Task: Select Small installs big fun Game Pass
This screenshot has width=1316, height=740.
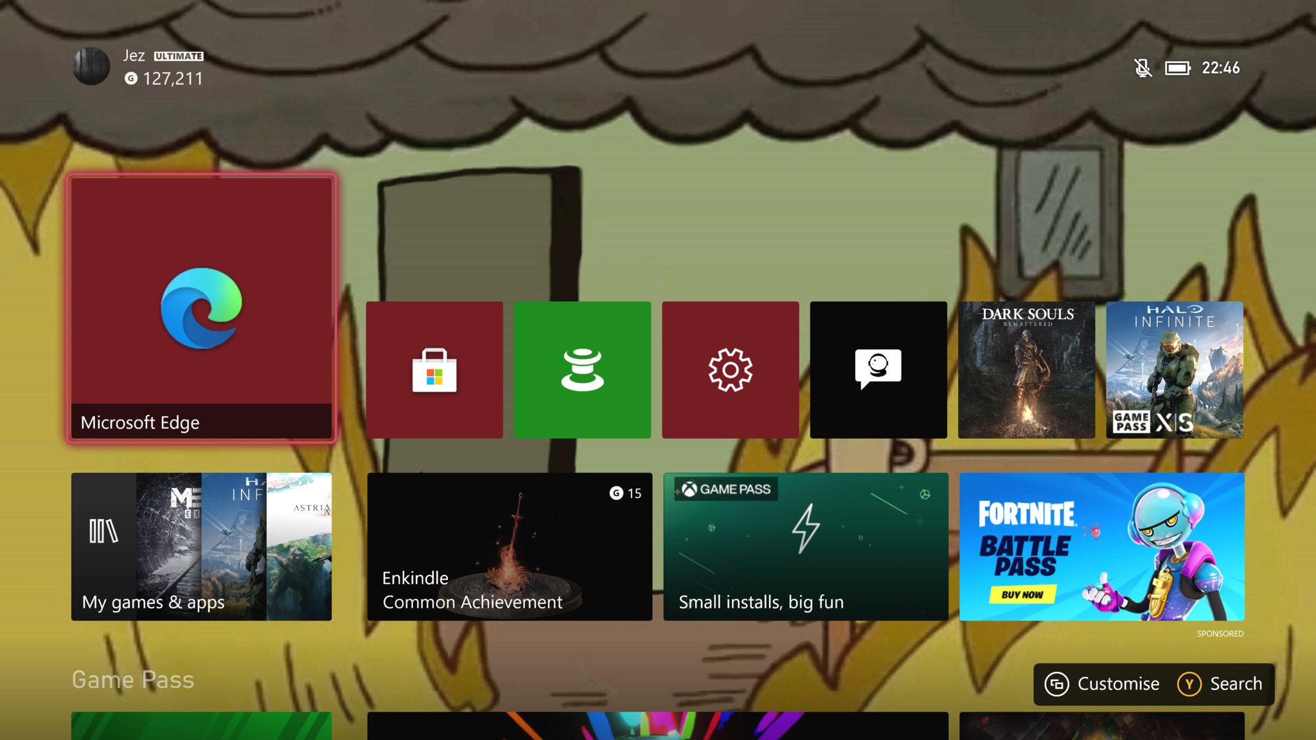Action: pos(806,547)
